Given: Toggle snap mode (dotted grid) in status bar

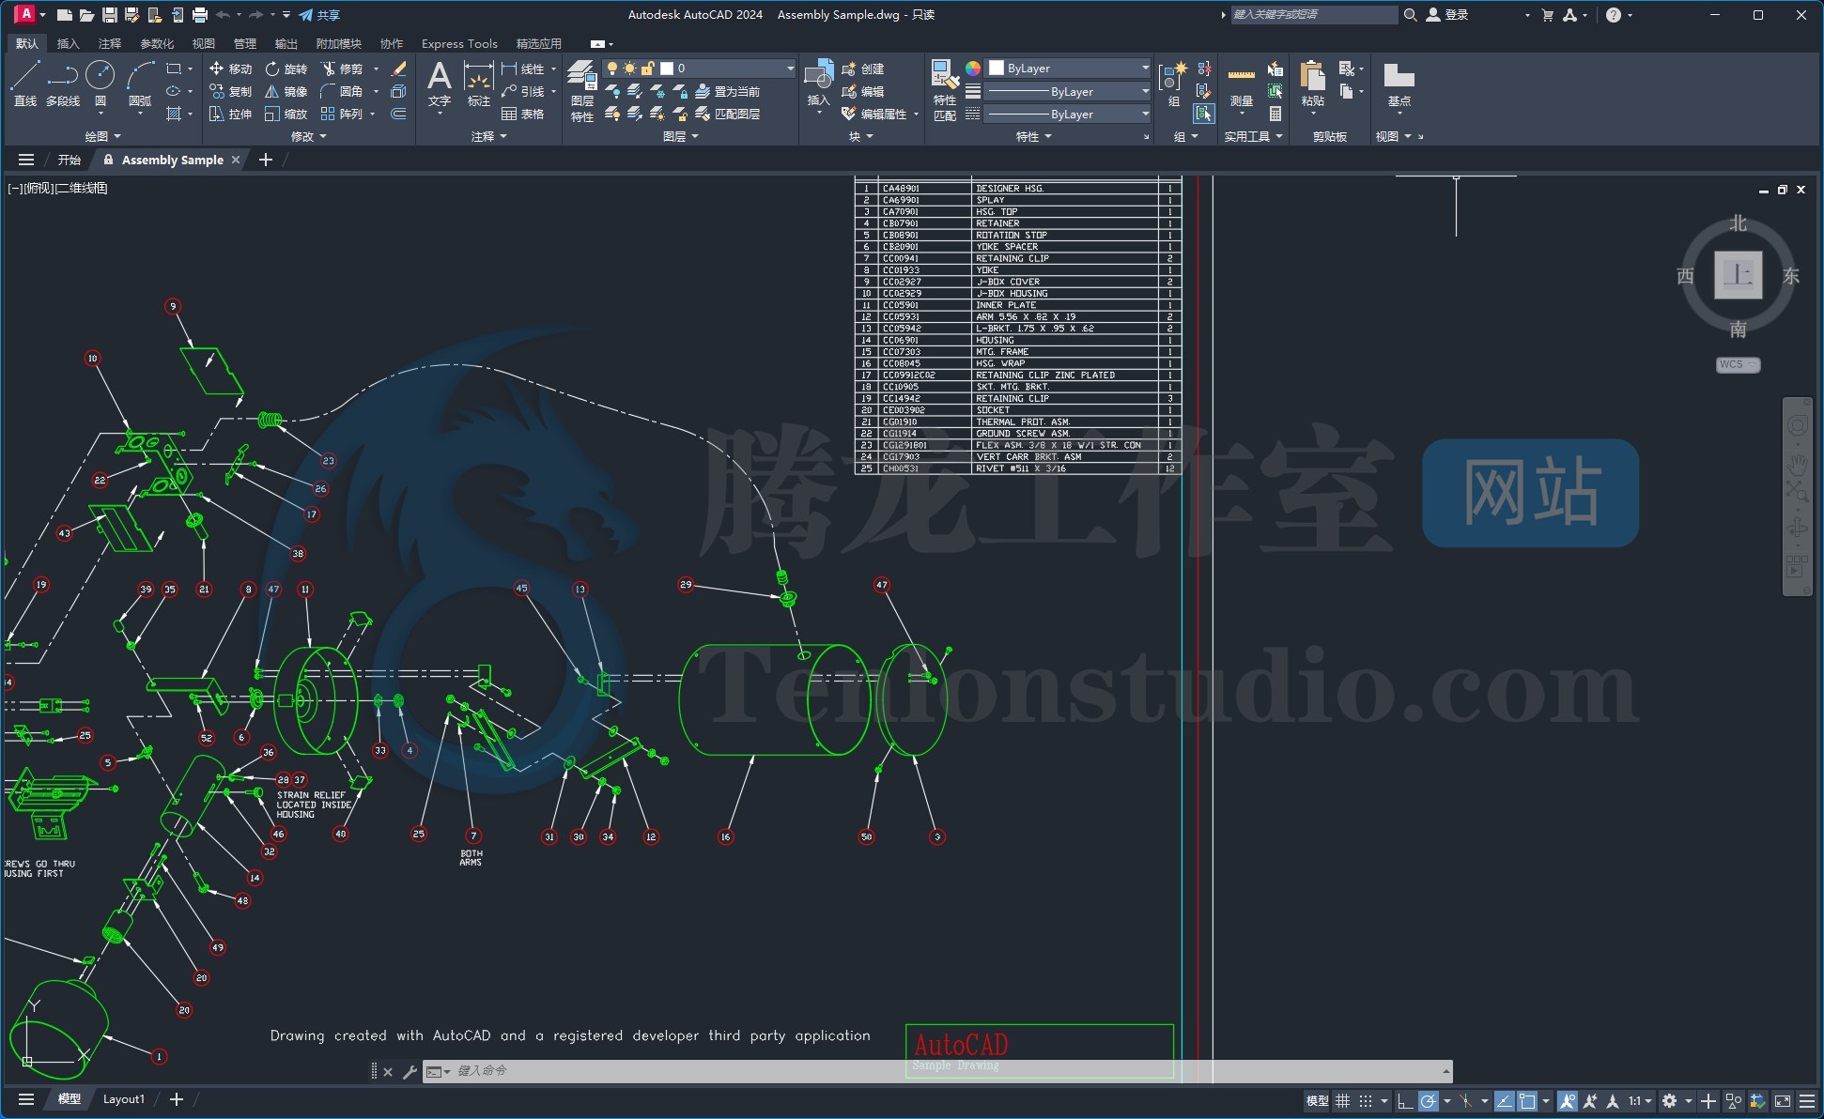Looking at the screenshot, I should (1366, 1101).
